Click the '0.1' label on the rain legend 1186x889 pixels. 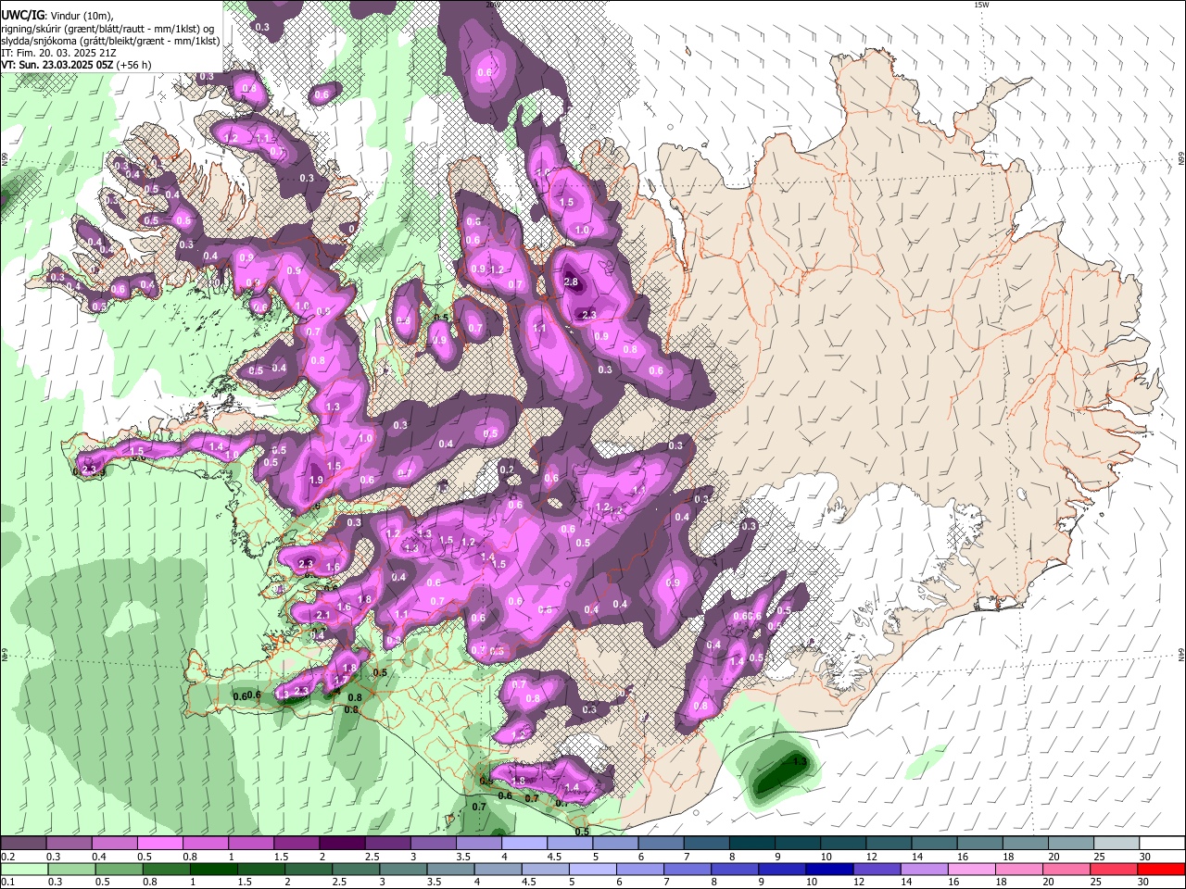[x=7, y=883]
